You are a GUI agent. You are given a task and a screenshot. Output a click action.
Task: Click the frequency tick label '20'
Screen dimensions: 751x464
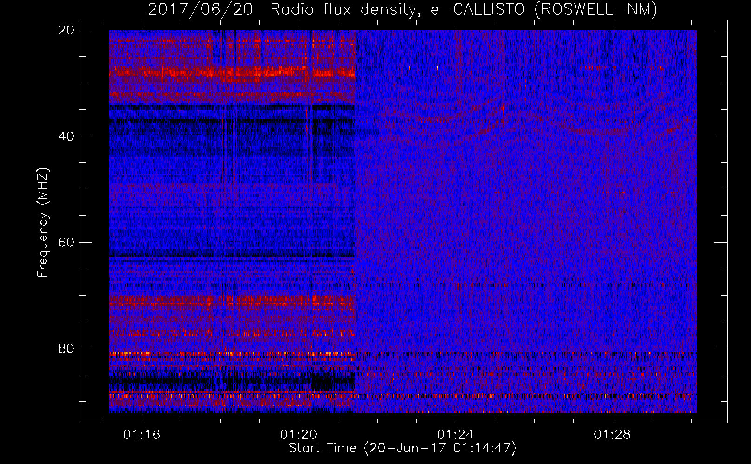[x=66, y=30]
